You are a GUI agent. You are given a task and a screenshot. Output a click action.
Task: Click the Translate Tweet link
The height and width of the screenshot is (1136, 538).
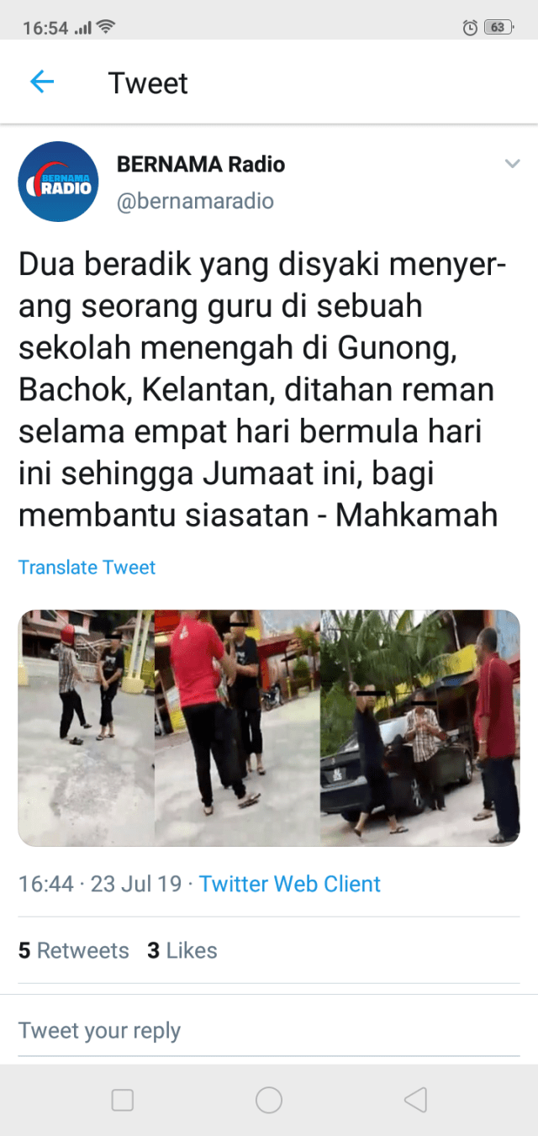click(87, 568)
